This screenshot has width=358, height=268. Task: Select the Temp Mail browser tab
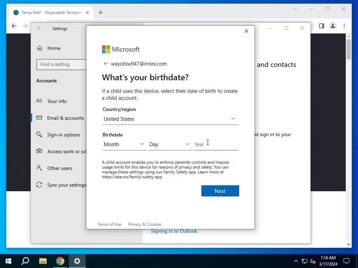[x=51, y=13]
